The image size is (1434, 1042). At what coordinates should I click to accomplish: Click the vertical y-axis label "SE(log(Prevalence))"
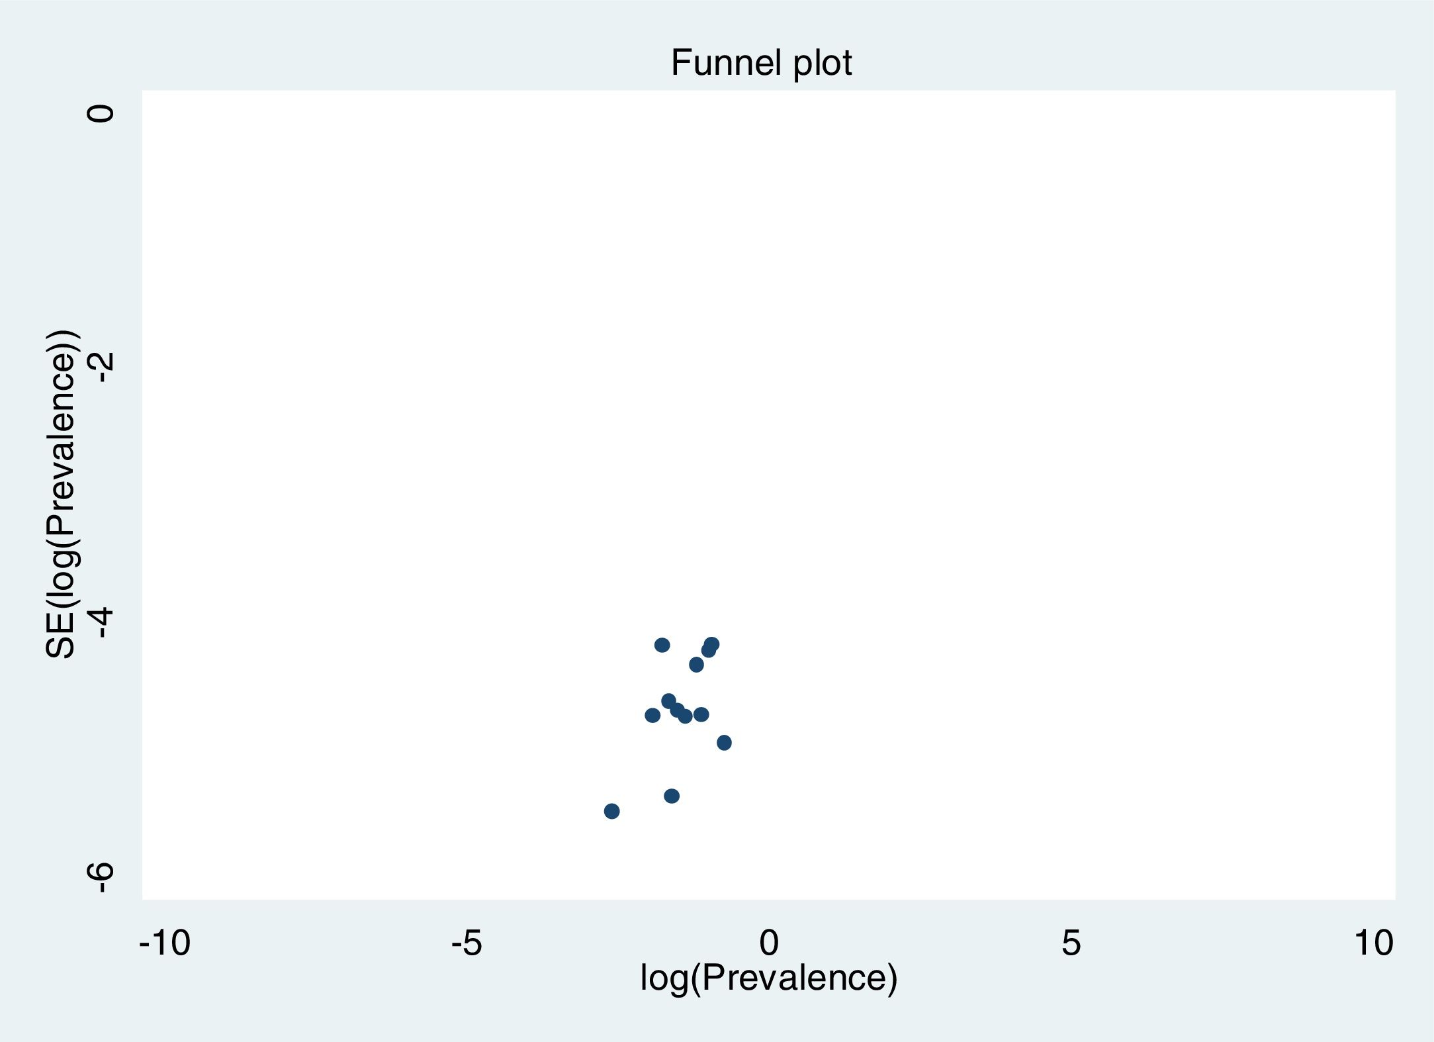click(x=62, y=494)
